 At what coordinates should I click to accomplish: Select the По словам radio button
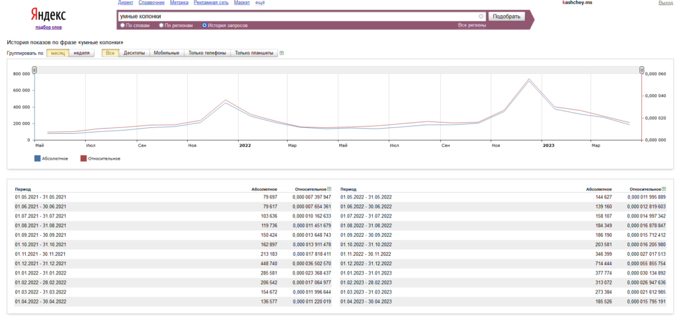click(122, 26)
